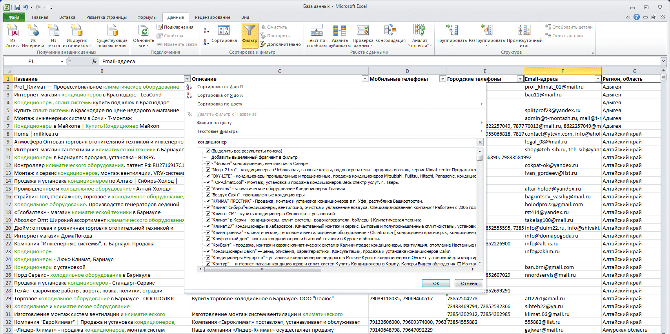Viewport: 670px width, 334px height.
Task: Undo last action in quick access toolbar
Action: tap(26, 7)
